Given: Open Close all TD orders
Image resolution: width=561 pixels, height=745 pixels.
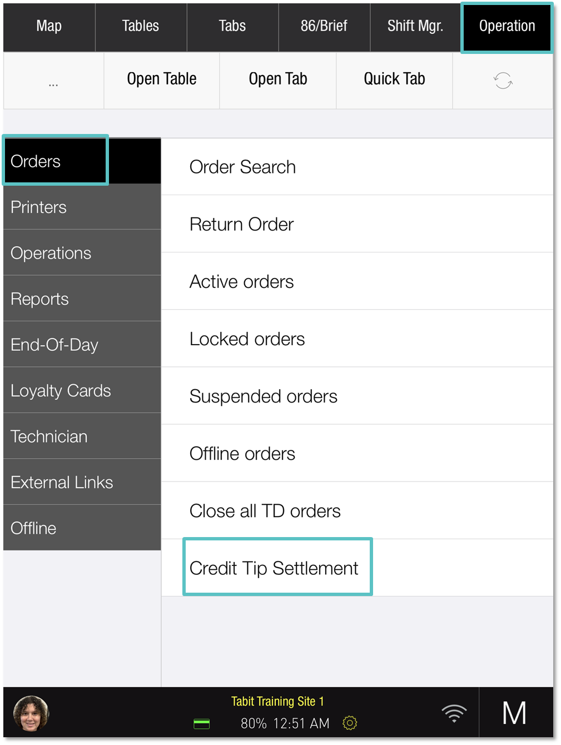Looking at the screenshot, I should click(357, 510).
